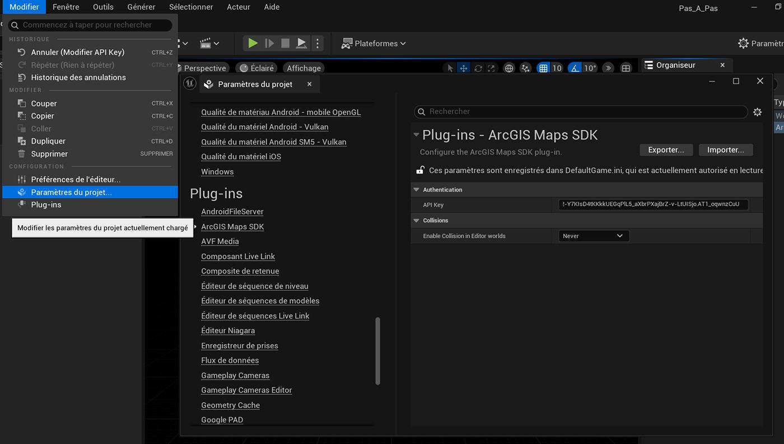
Task: Open the AVF Media plug-in settings link
Action: pyautogui.click(x=220, y=241)
